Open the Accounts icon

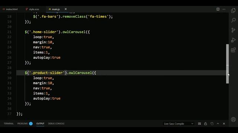coord(233,119)
